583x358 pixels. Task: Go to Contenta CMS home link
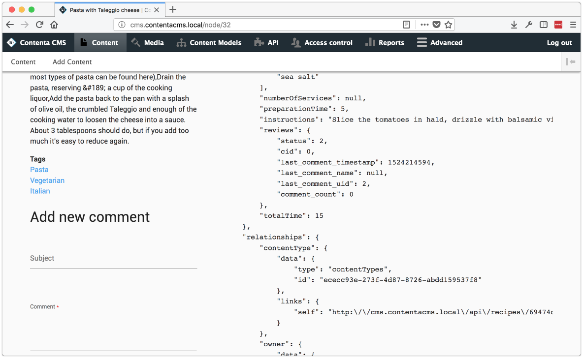point(43,43)
